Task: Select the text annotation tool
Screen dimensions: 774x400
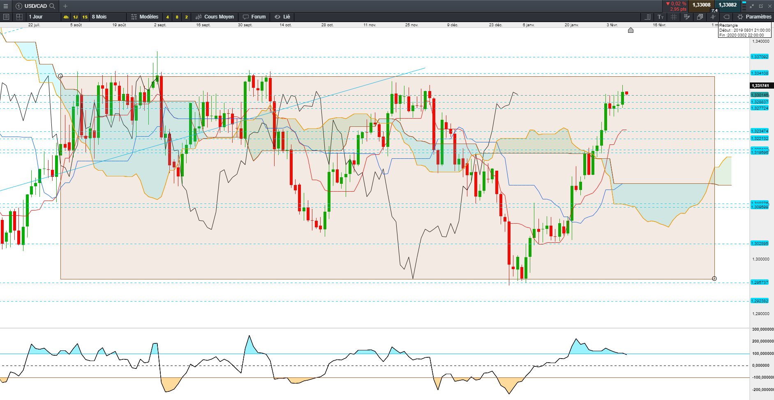Action: click(x=661, y=17)
